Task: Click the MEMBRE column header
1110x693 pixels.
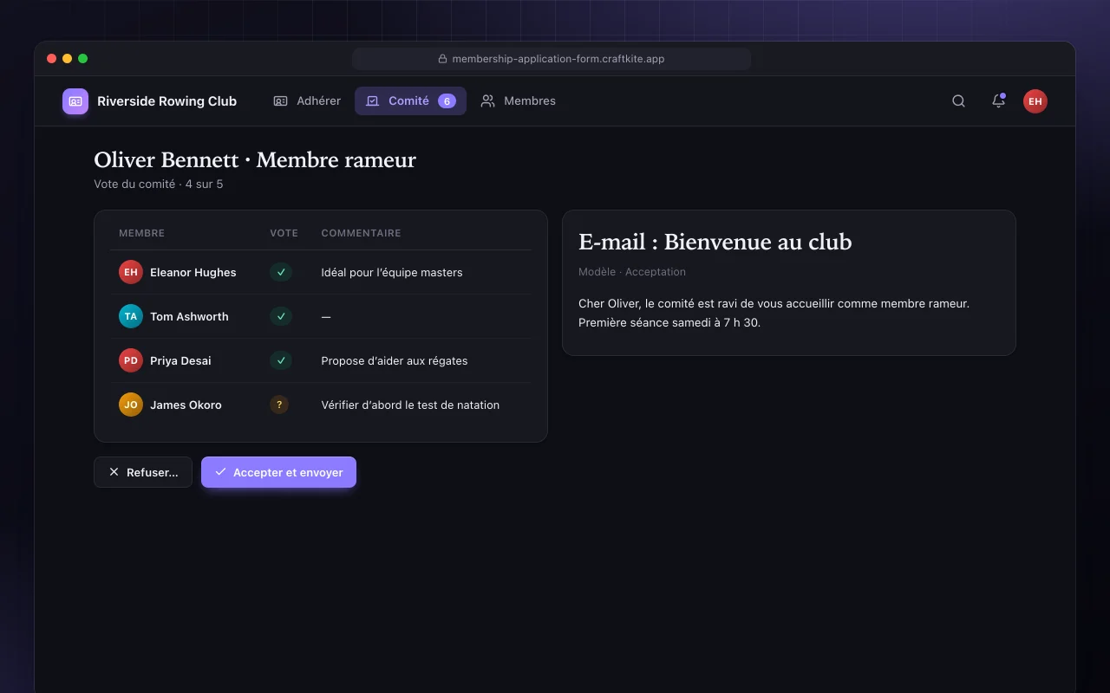Action: (x=141, y=233)
